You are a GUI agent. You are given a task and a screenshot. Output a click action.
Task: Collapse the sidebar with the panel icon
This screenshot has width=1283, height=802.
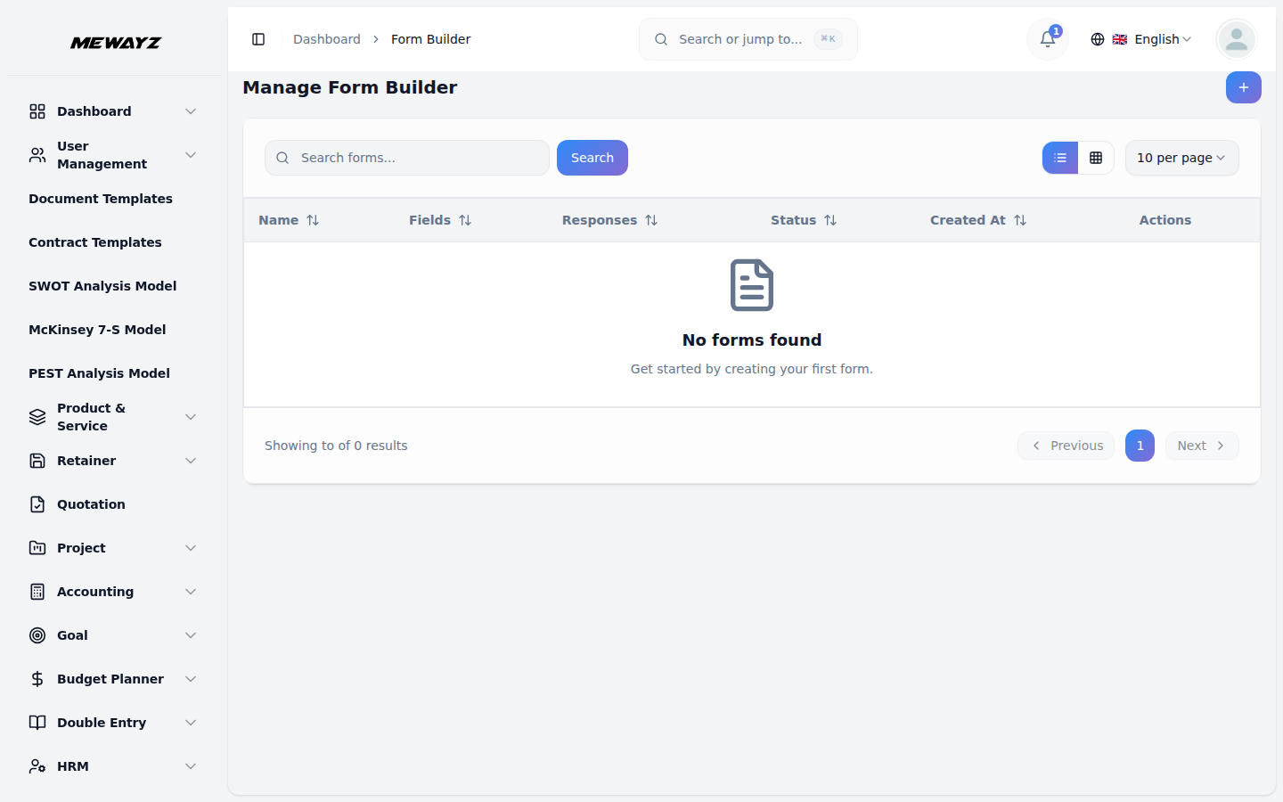point(258,39)
